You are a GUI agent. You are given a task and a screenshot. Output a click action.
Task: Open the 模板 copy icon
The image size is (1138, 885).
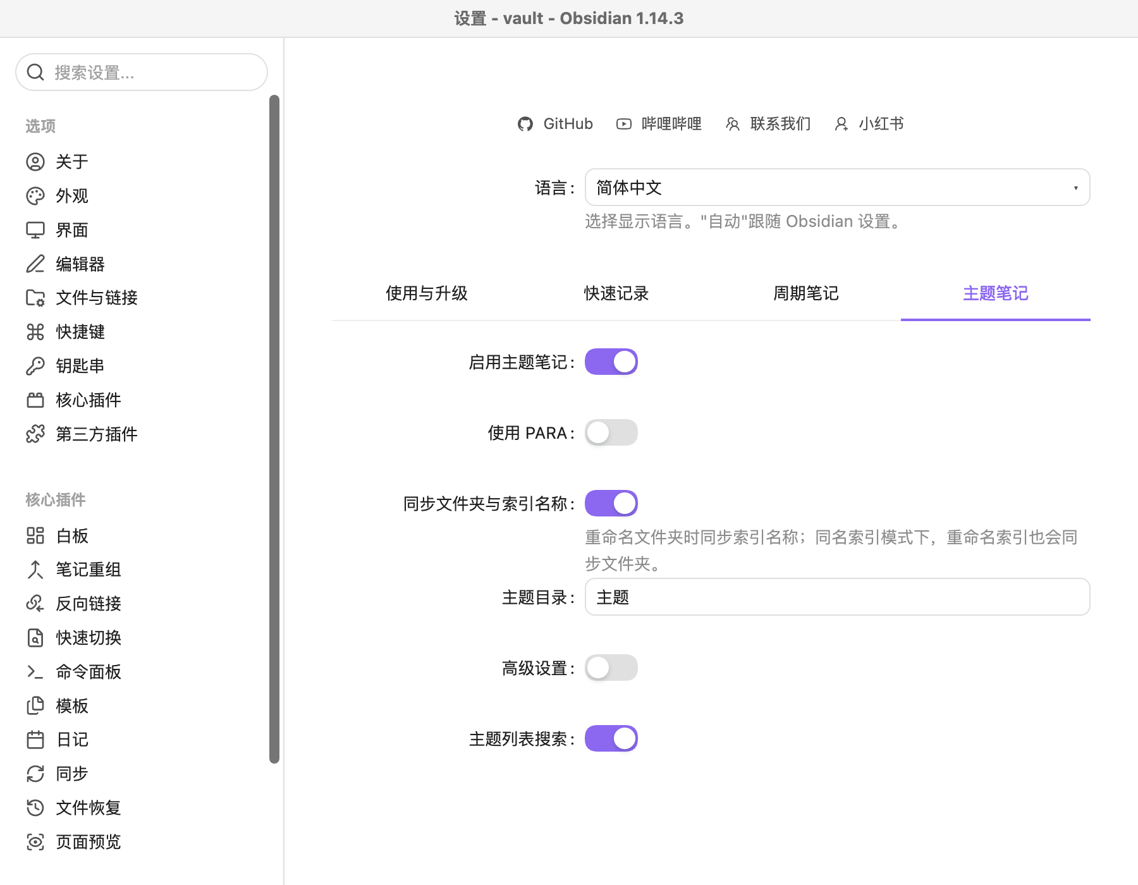[x=35, y=705]
